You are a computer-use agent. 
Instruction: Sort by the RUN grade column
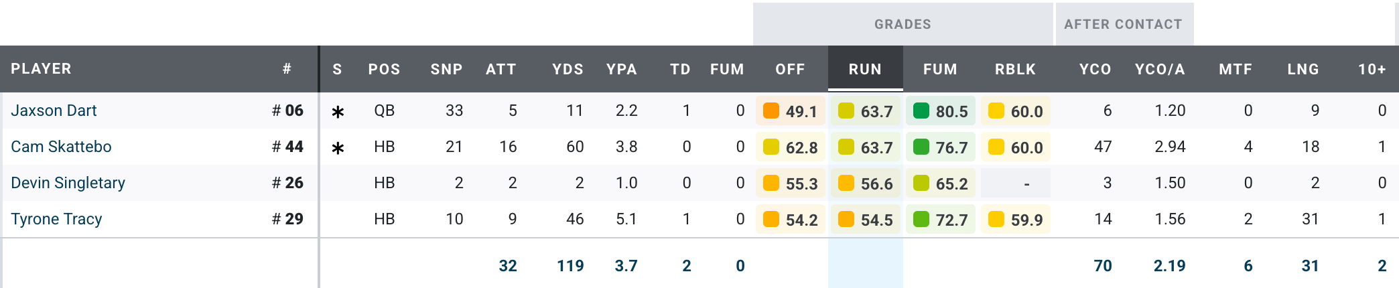(x=865, y=69)
